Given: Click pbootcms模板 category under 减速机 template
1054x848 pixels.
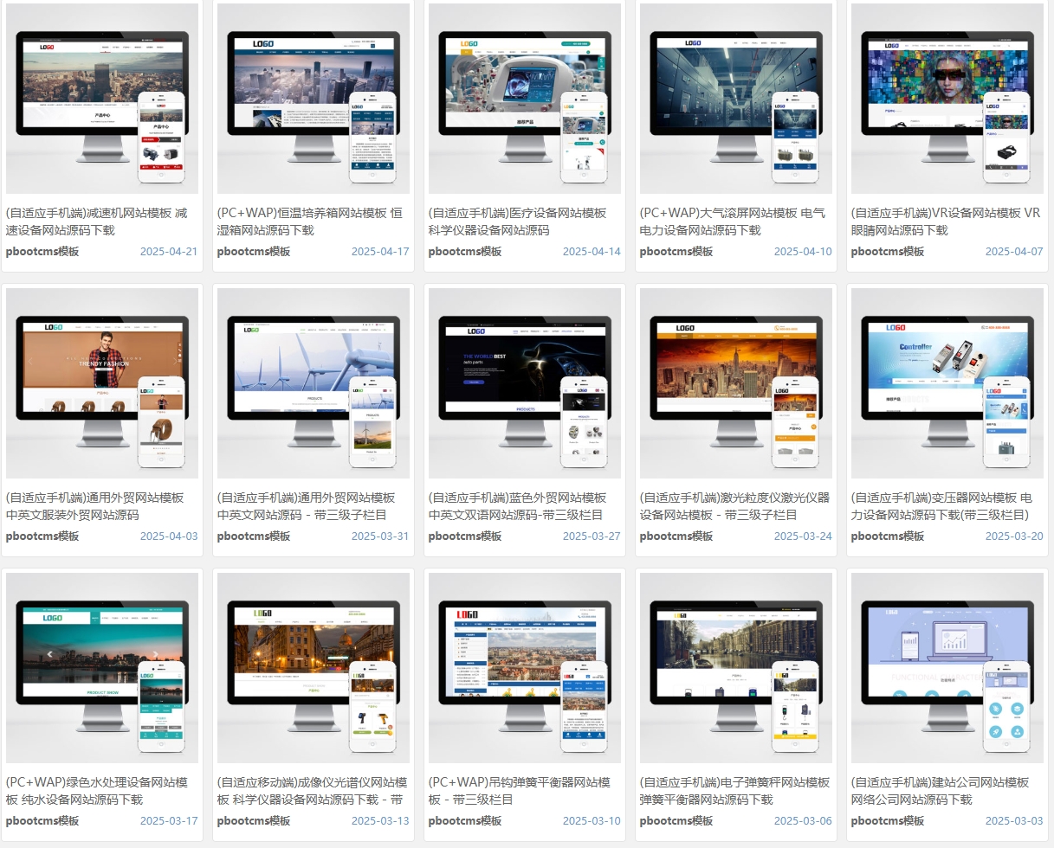Looking at the screenshot, I should (x=42, y=252).
